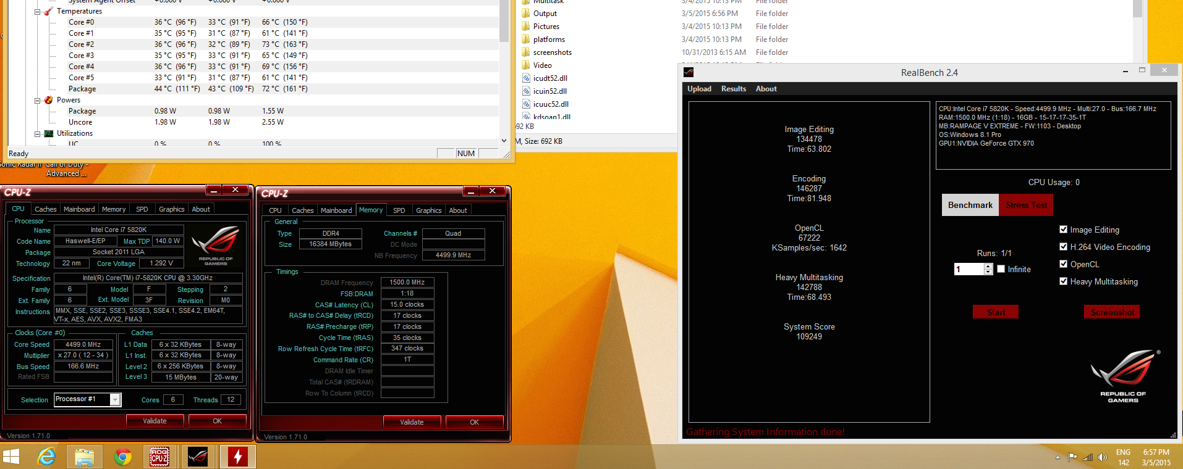The width and height of the screenshot is (1183, 469).
Task: Click the icudt52.dll file icon
Action: 526,78
